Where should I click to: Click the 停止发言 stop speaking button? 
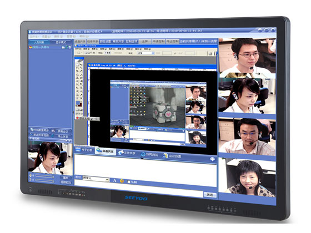point(61,136)
